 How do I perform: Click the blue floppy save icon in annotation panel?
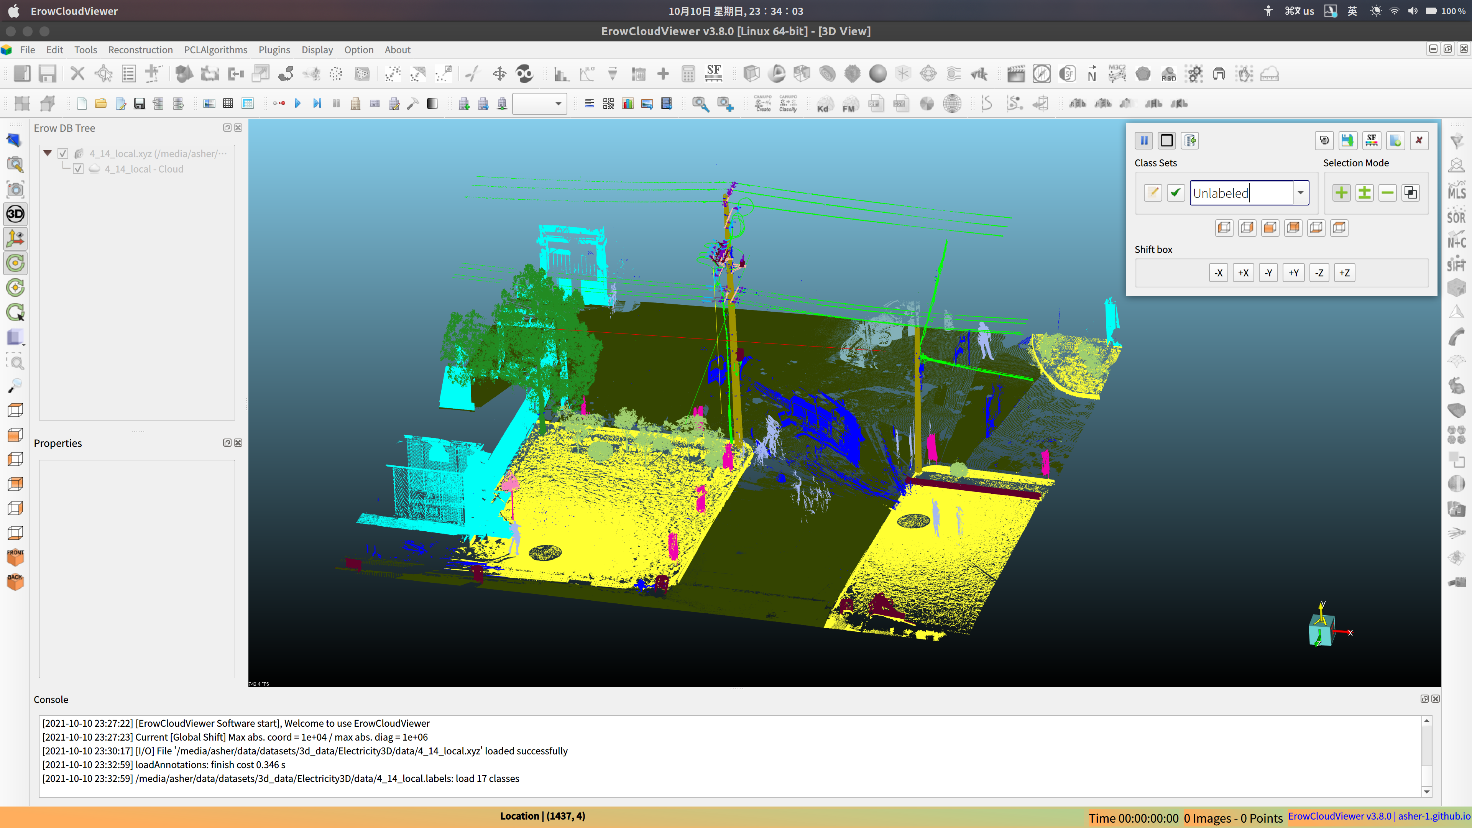[1347, 141]
